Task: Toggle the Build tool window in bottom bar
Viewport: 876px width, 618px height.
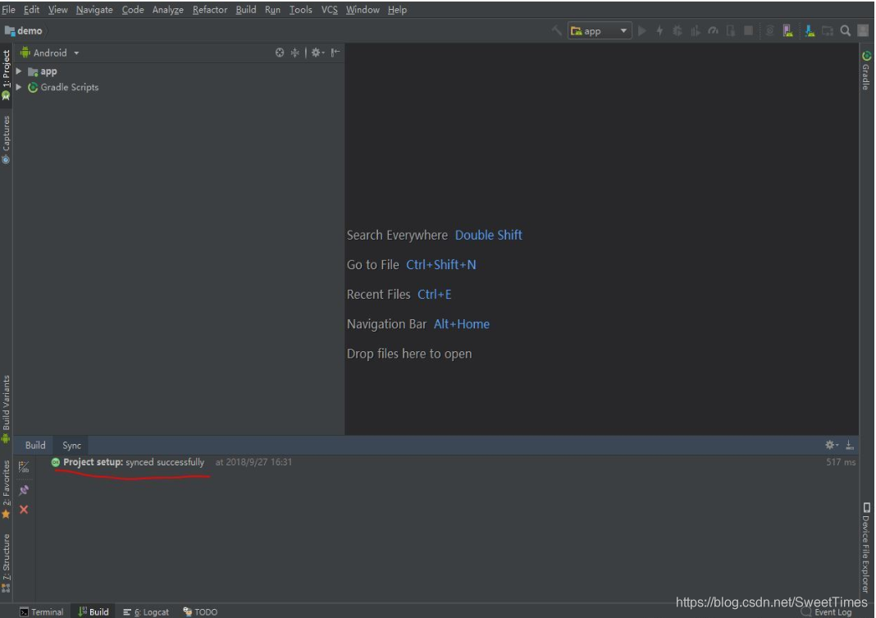Action: (x=94, y=612)
